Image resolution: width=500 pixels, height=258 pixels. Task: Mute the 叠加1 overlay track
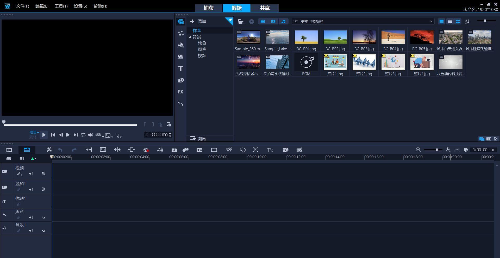[31, 190]
